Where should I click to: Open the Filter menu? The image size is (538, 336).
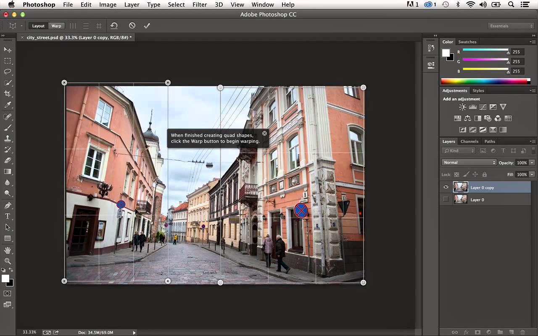(199, 5)
